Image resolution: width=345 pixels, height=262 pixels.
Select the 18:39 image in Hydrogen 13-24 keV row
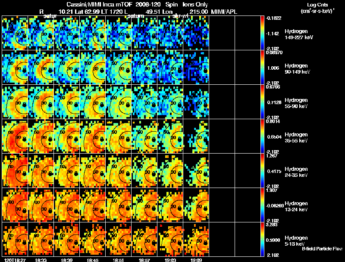[x=67, y=205]
